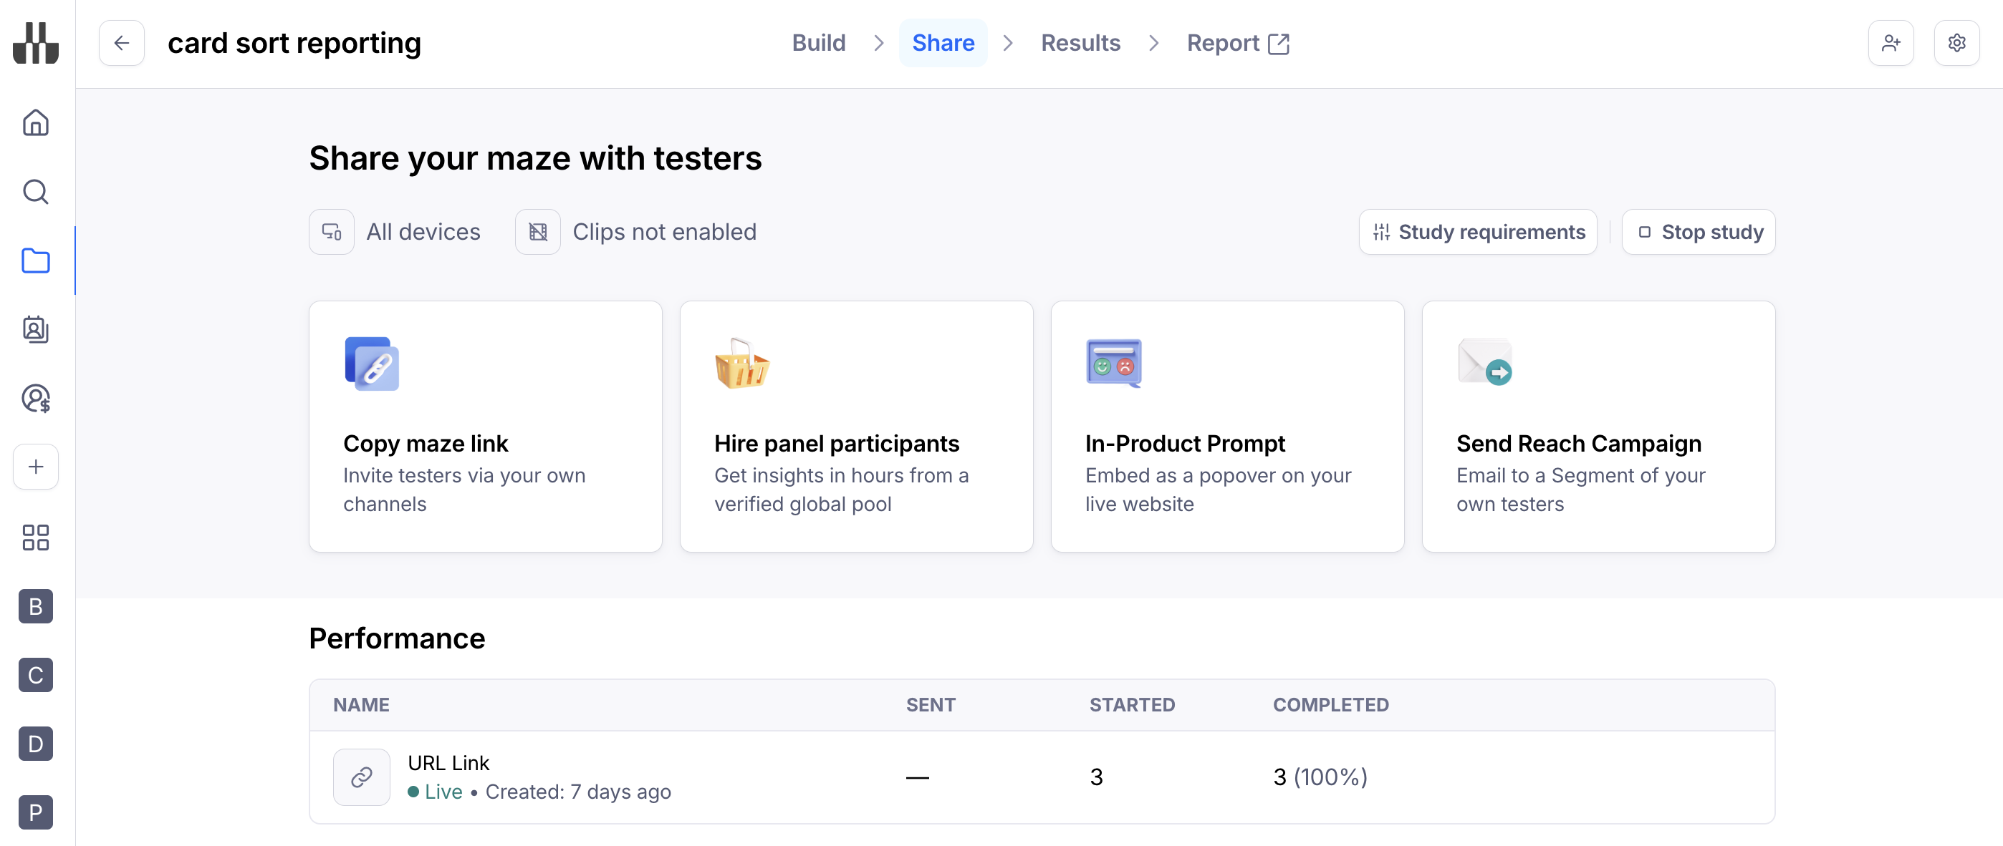Toggle the Clips not enabled icon
The width and height of the screenshot is (2003, 846).
(537, 233)
